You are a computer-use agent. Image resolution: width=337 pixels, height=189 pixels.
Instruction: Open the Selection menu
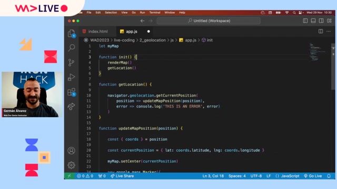tap(111, 13)
